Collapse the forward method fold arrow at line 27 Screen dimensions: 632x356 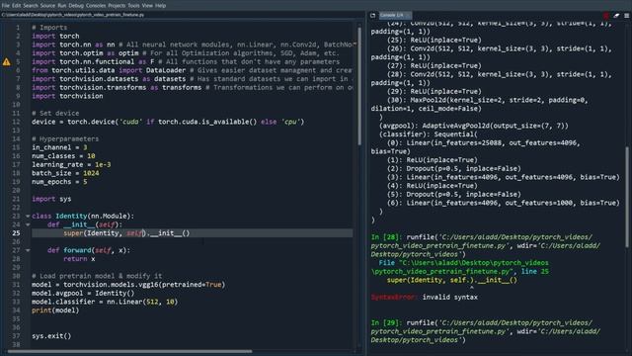[28, 250]
